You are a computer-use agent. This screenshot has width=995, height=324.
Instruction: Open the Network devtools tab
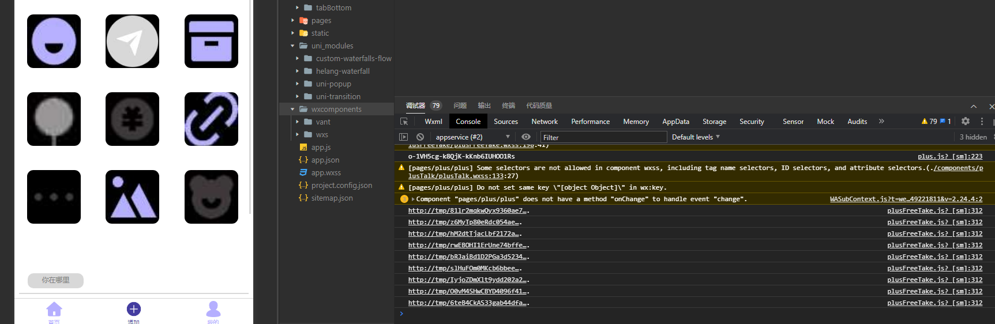point(545,121)
